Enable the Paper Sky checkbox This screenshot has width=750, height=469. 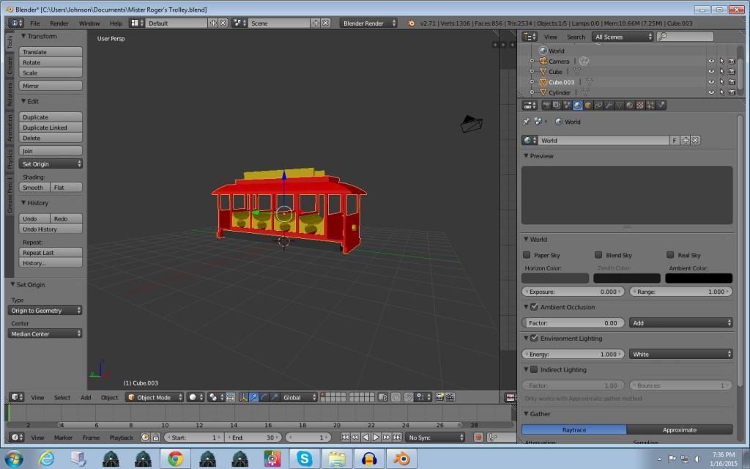[x=527, y=255]
